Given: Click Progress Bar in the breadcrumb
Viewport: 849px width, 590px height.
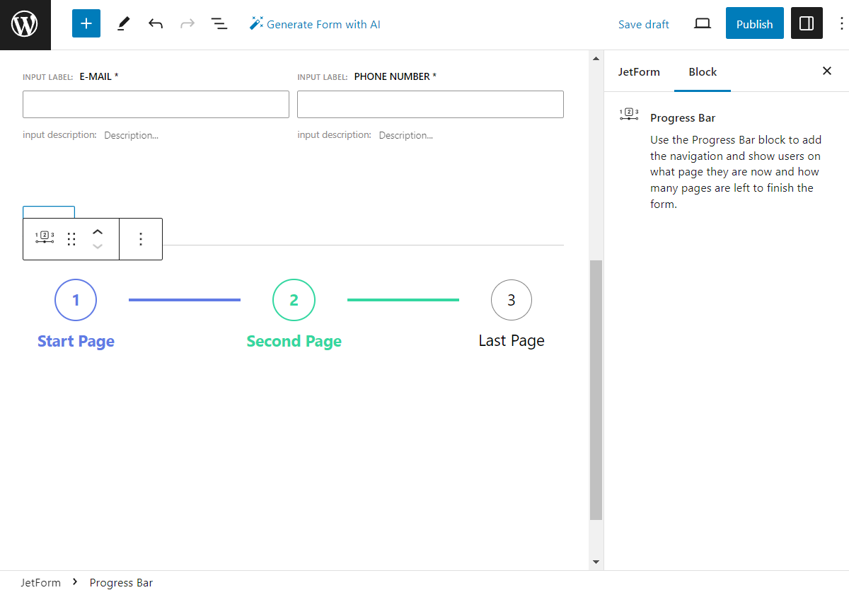Looking at the screenshot, I should pyautogui.click(x=121, y=582).
